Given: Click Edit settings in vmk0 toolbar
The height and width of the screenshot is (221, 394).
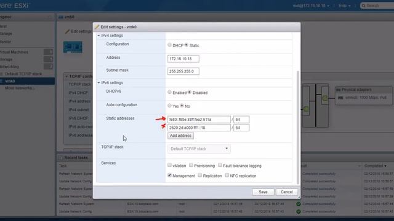Looking at the screenshot, I should click(78, 31).
